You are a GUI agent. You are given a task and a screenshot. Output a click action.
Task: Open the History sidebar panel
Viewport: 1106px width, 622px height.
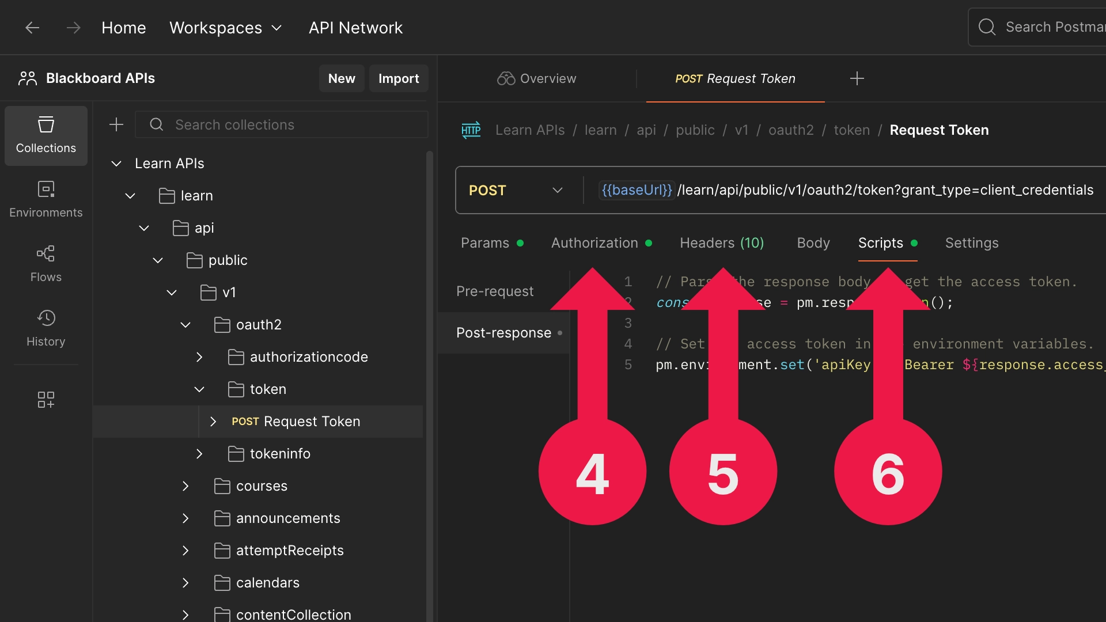pyautogui.click(x=46, y=328)
